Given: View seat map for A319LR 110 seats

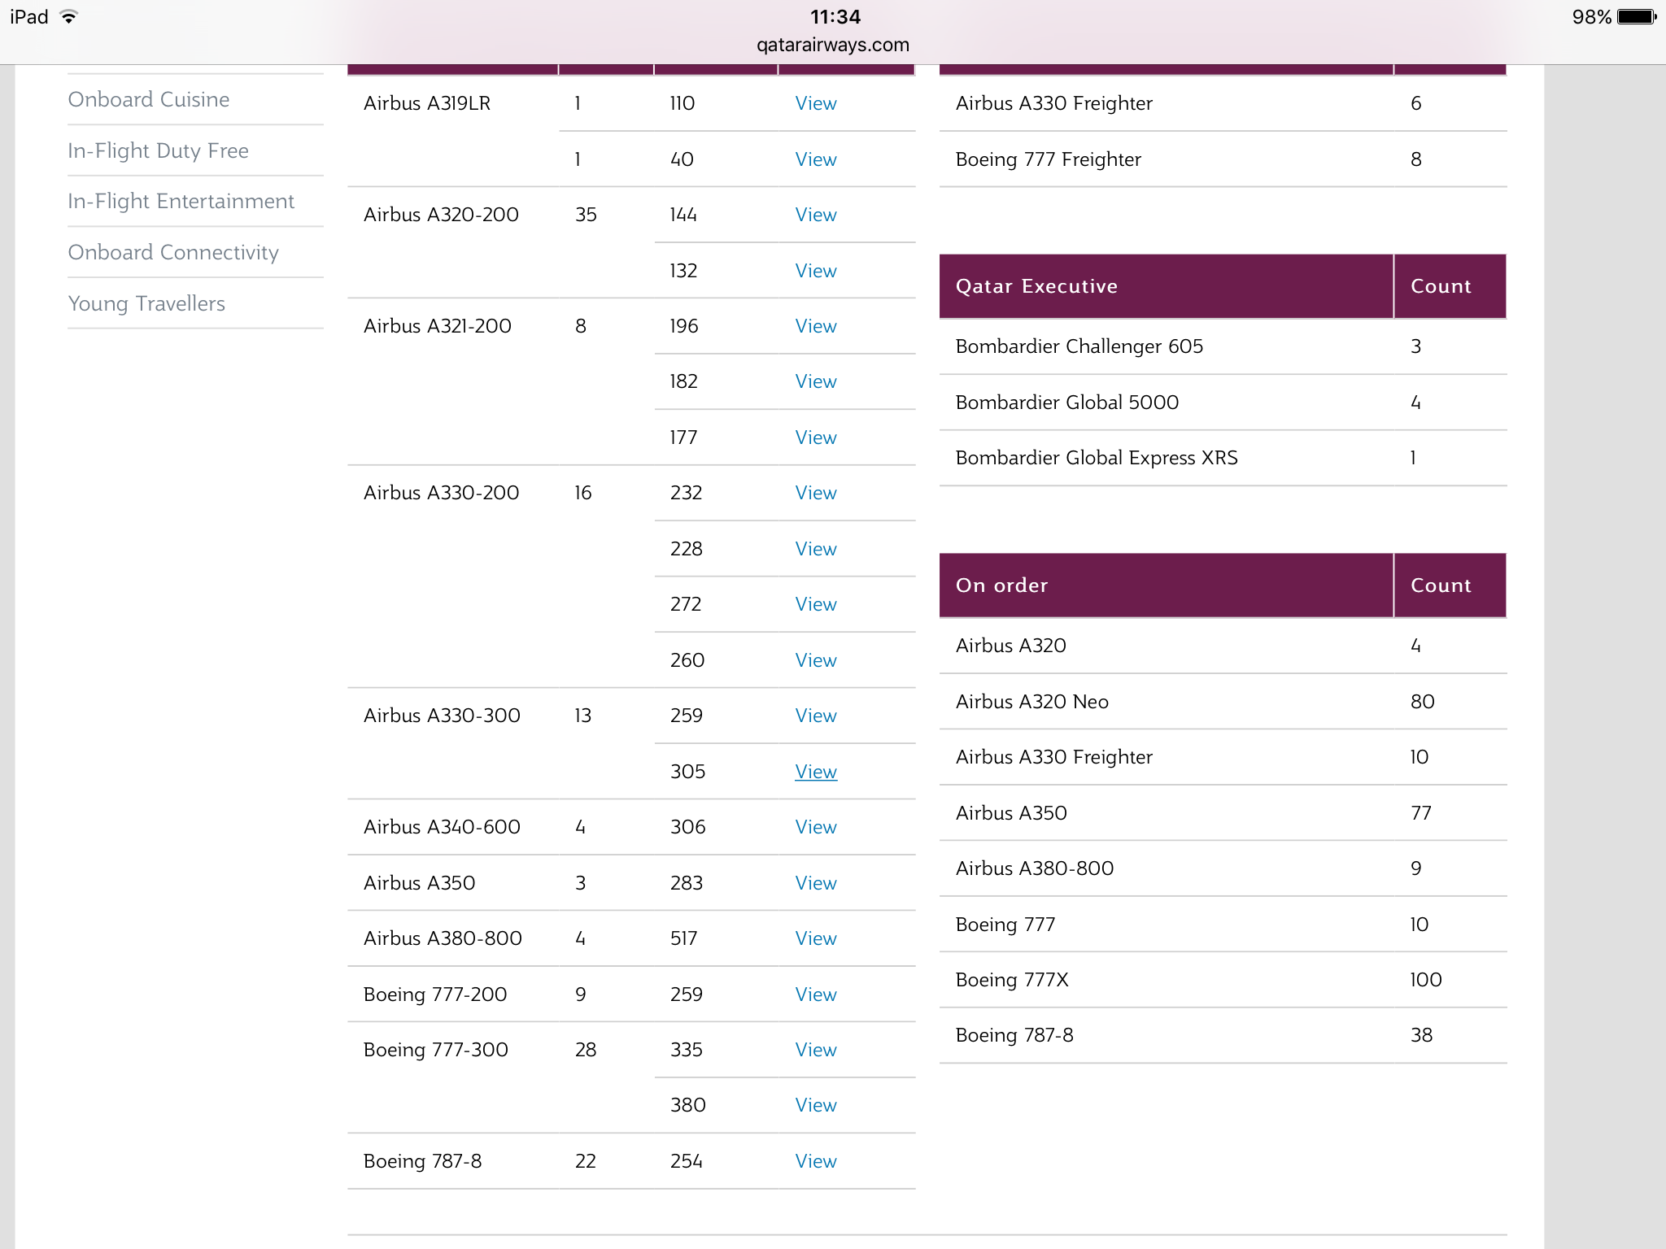Looking at the screenshot, I should point(815,103).
